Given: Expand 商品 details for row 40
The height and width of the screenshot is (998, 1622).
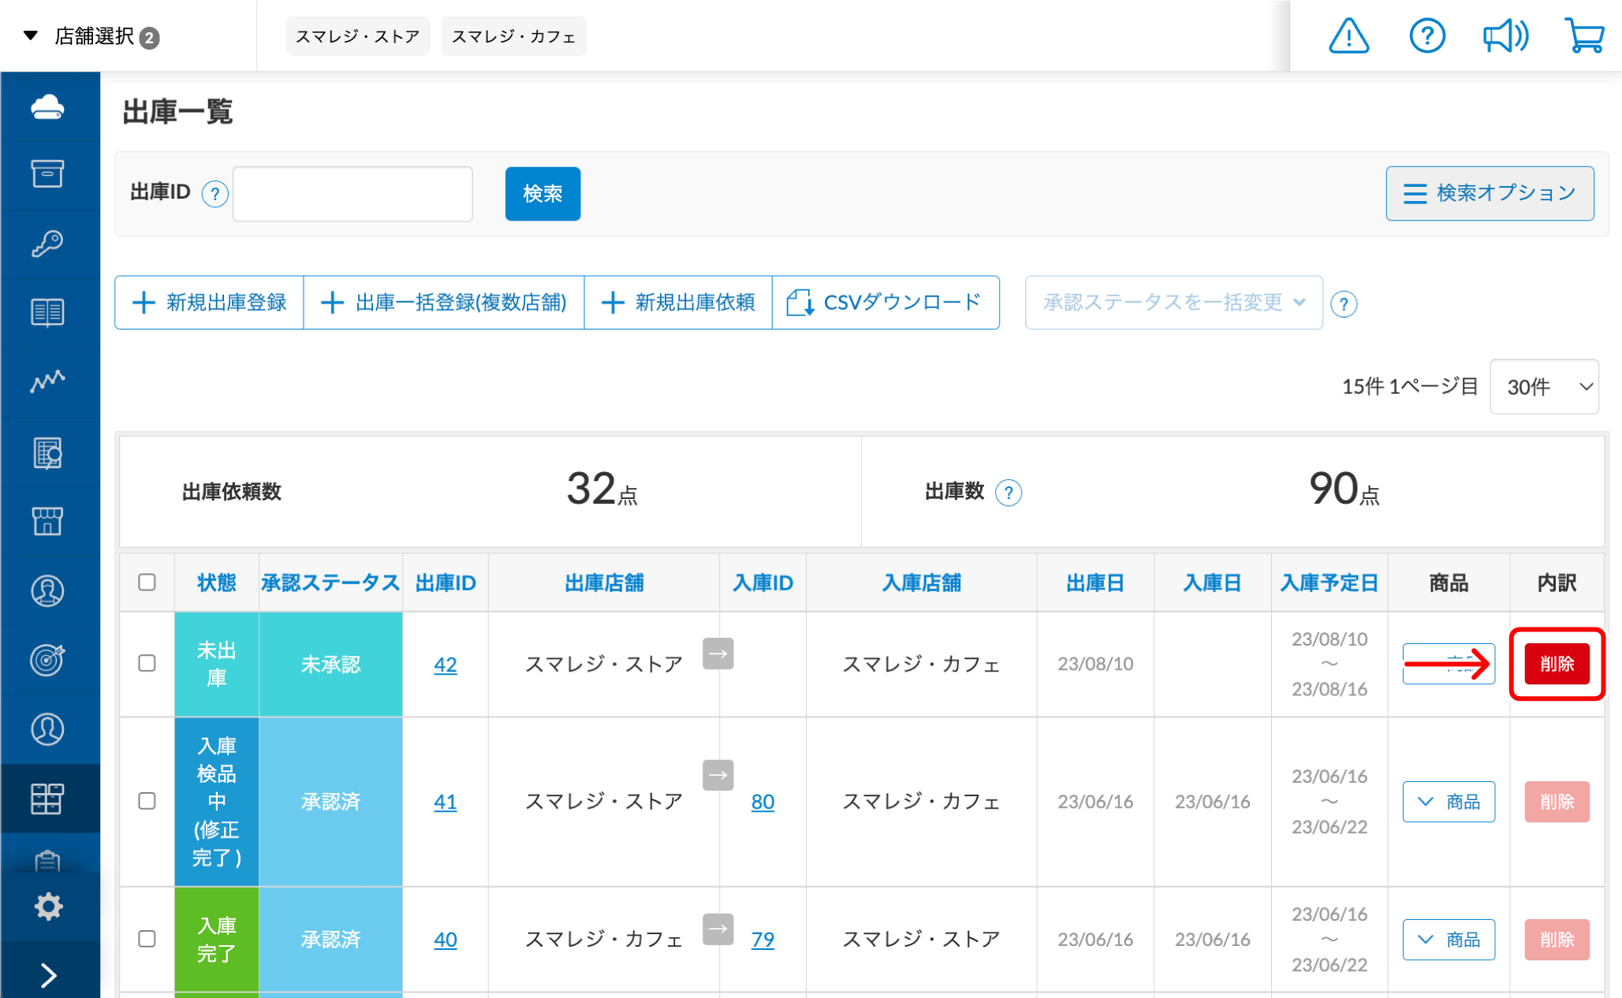Looking at the screenshot, I should 1449,940.
